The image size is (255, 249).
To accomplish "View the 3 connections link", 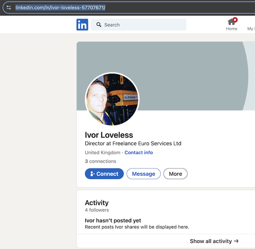I will click(x=100, y=161).
